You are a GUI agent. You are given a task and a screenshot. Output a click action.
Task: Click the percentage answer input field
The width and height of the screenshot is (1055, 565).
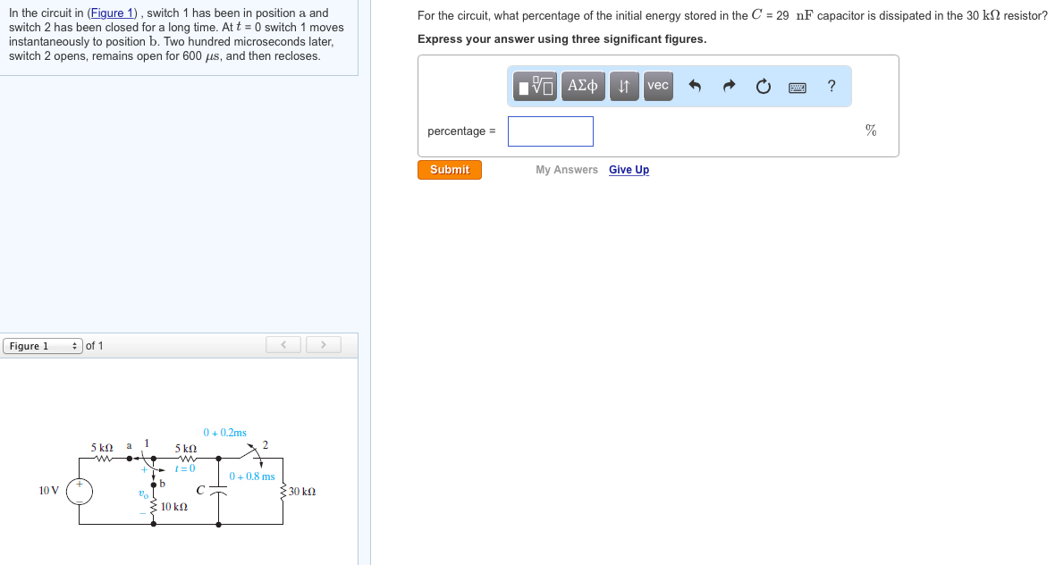tap(550, 131)
